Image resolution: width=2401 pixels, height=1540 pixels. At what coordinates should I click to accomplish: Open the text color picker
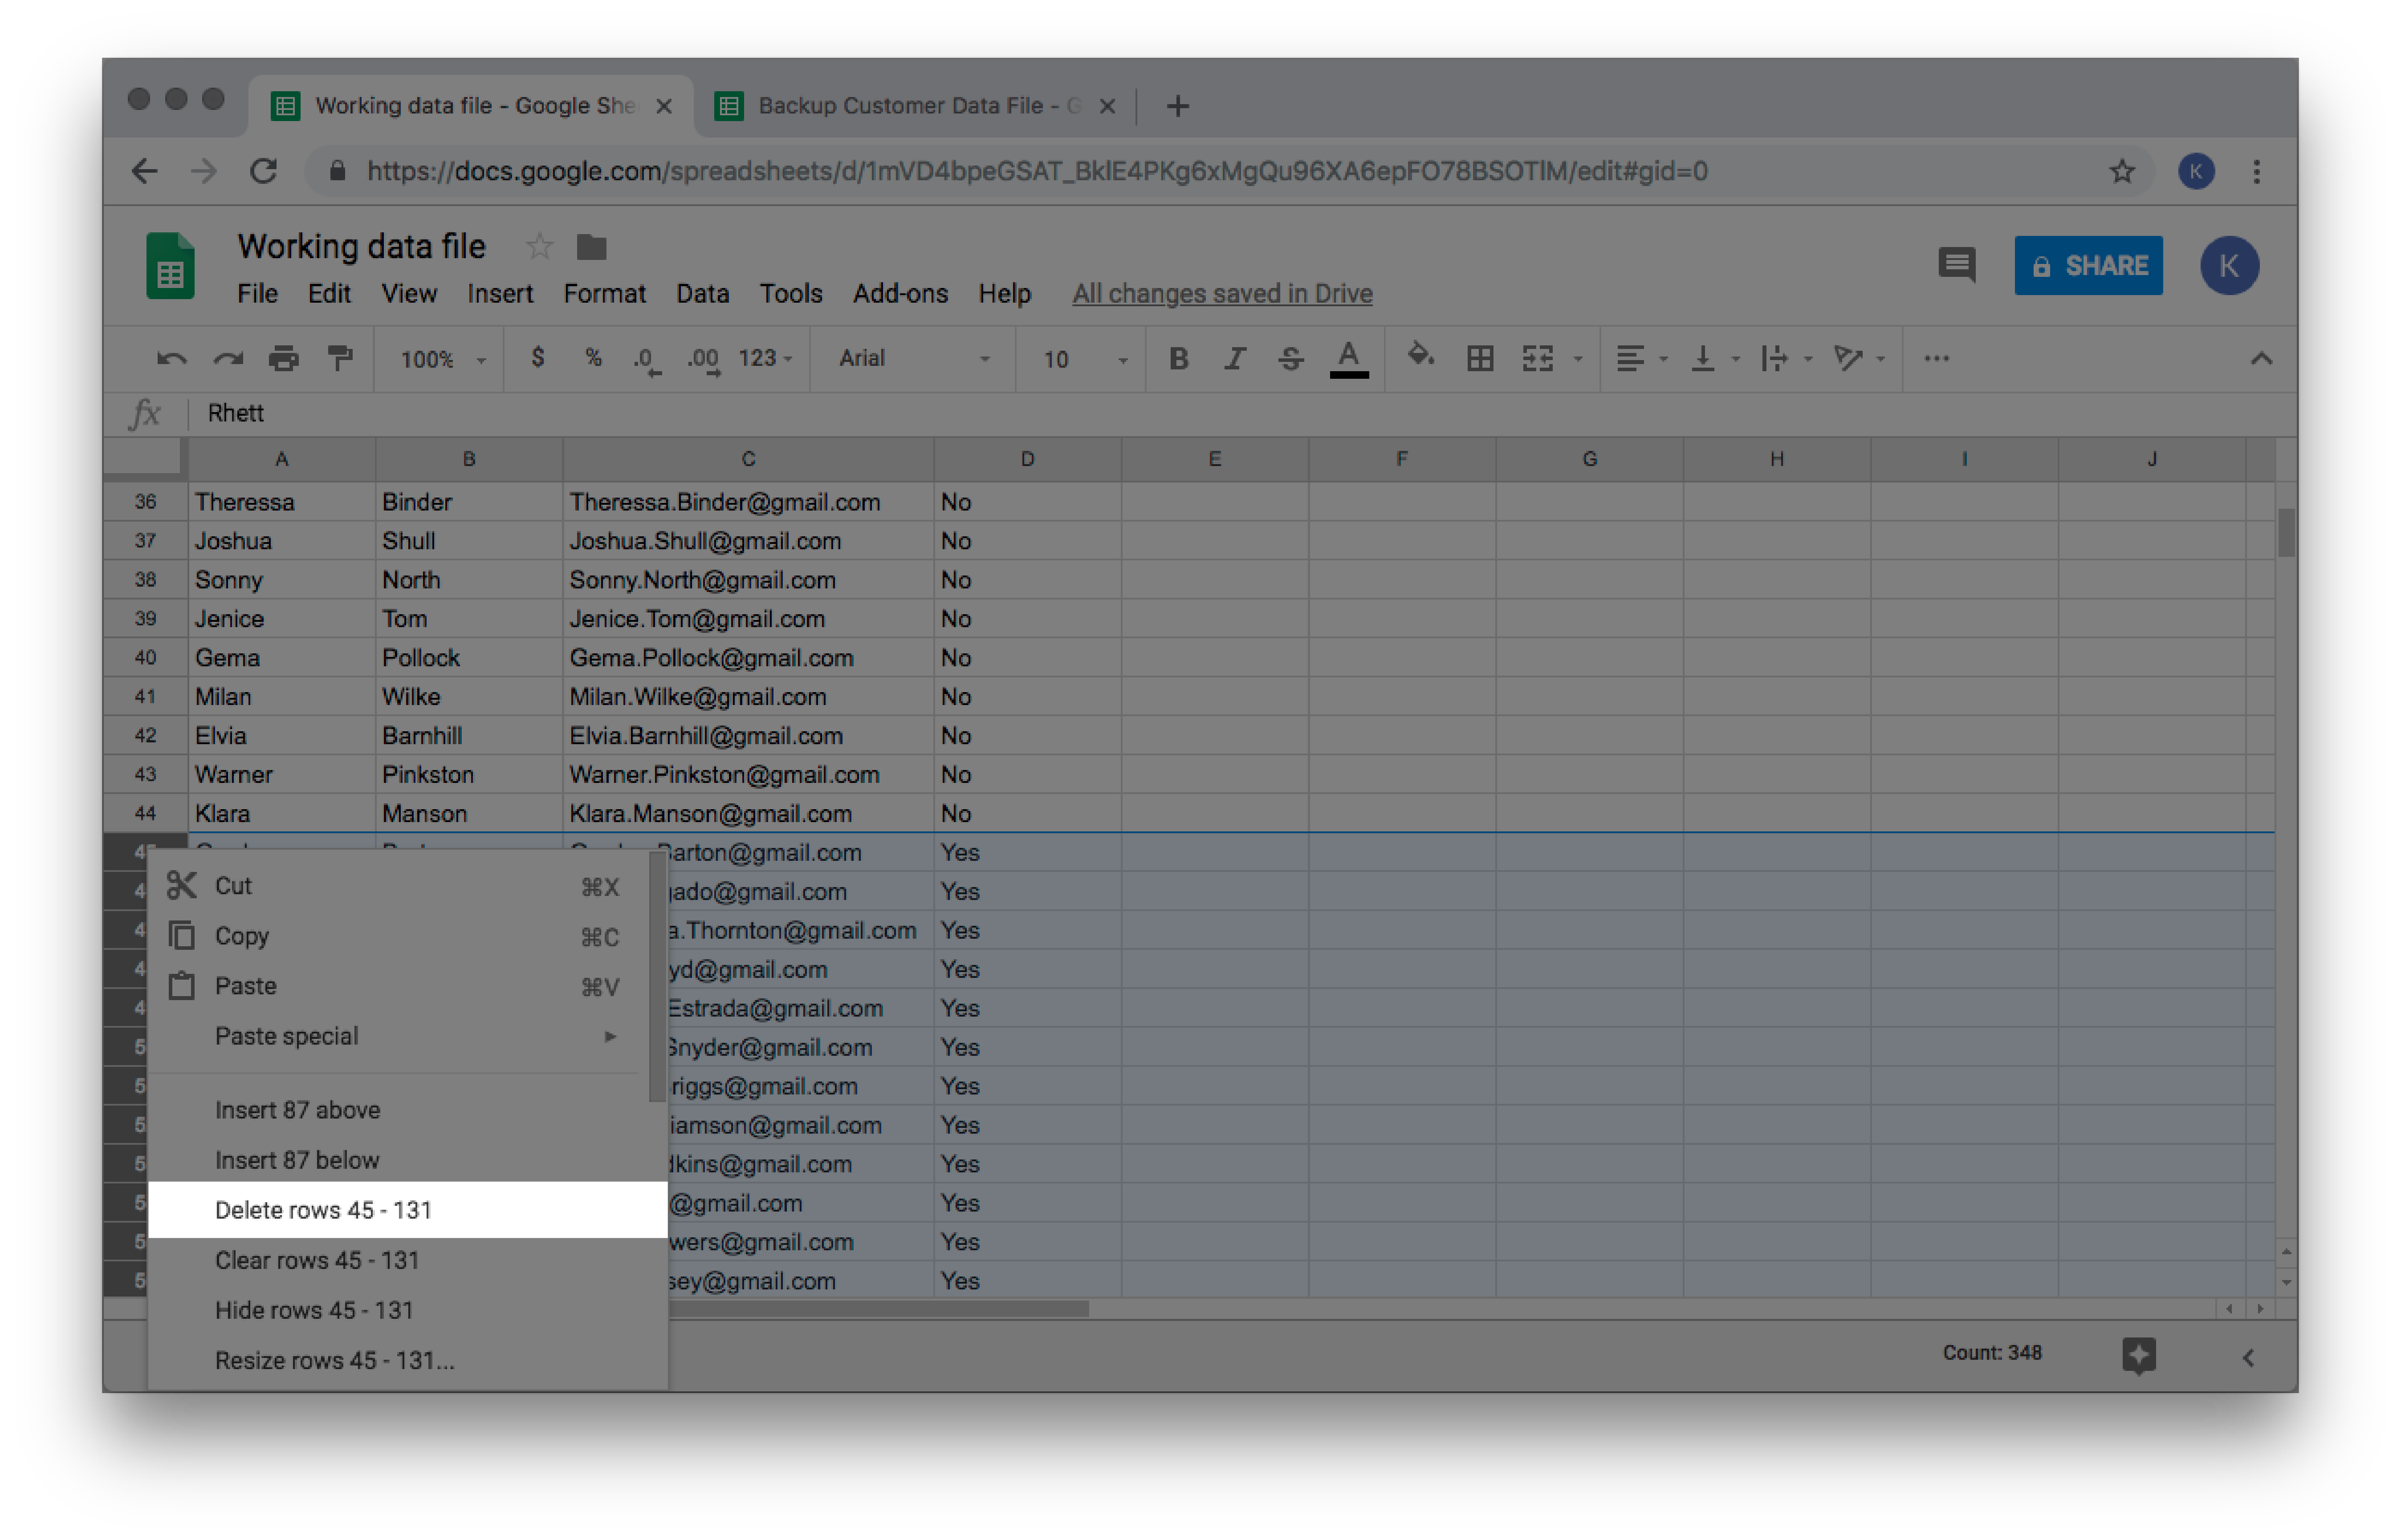(x=1349, y=360)
